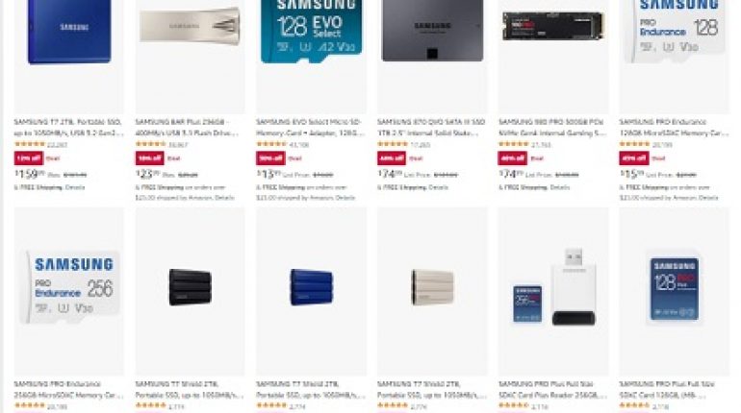Open the SAMSUNG BAR Plus 256GB title link
This screenshot has width=741, height=413.
point(188,128)
